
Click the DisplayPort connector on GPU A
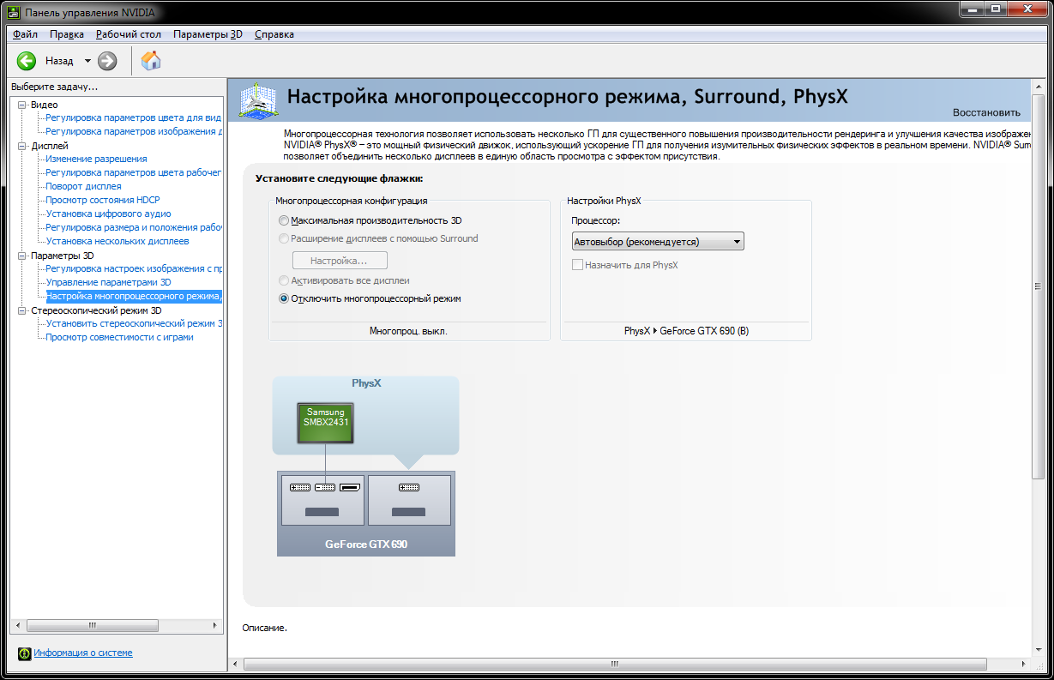[349, 487]
